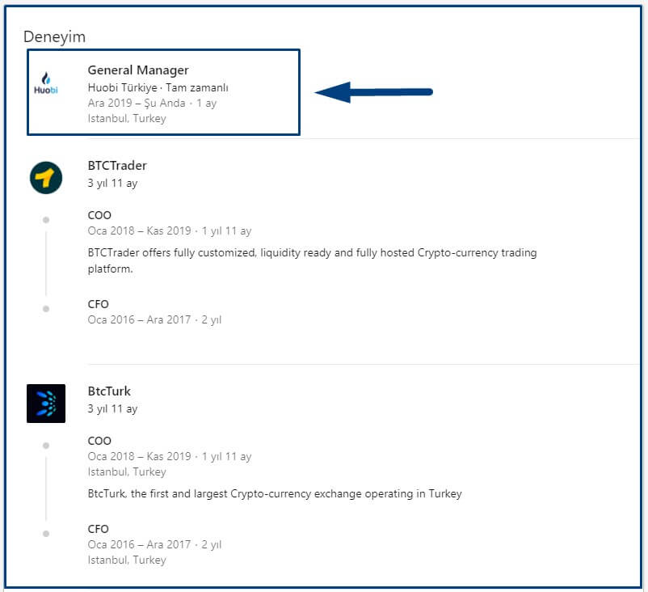Click the COO title under BTCTrader
Screen dimensions: 648x592
[x=100, y=215]
